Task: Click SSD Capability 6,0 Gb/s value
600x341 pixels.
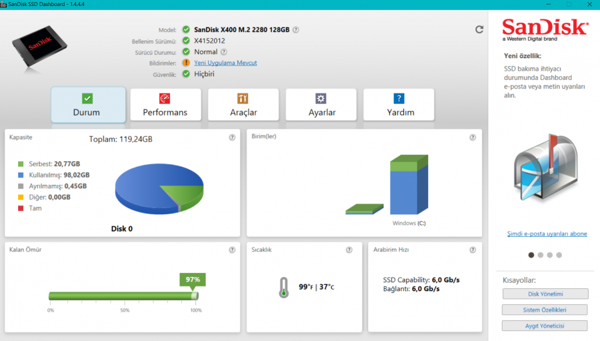Action: pyautogui.click(x=446, y=280)
